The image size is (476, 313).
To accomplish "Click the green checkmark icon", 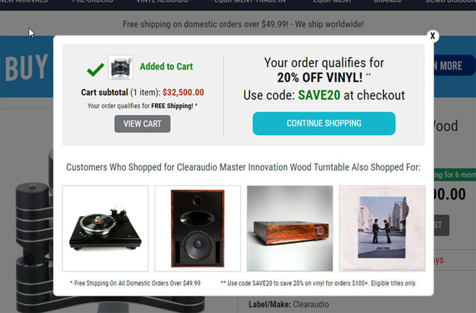I will coord(95,70).
